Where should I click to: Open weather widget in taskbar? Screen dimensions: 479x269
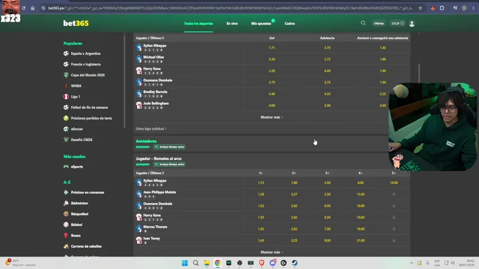(20, 263)
